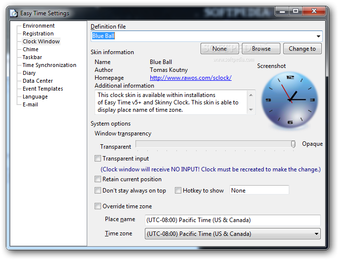Click the Skin information heading

coord(112,52)
